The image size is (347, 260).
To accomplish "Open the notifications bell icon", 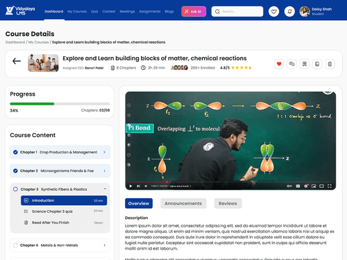I will click(289, 11).
